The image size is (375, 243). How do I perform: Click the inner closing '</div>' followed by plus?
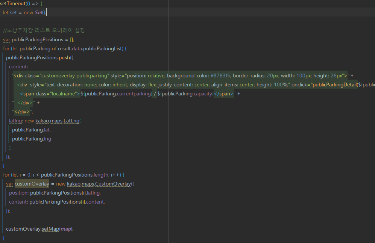tap(25, 103)
